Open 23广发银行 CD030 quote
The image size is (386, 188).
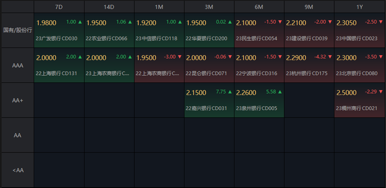coord(57,38)
